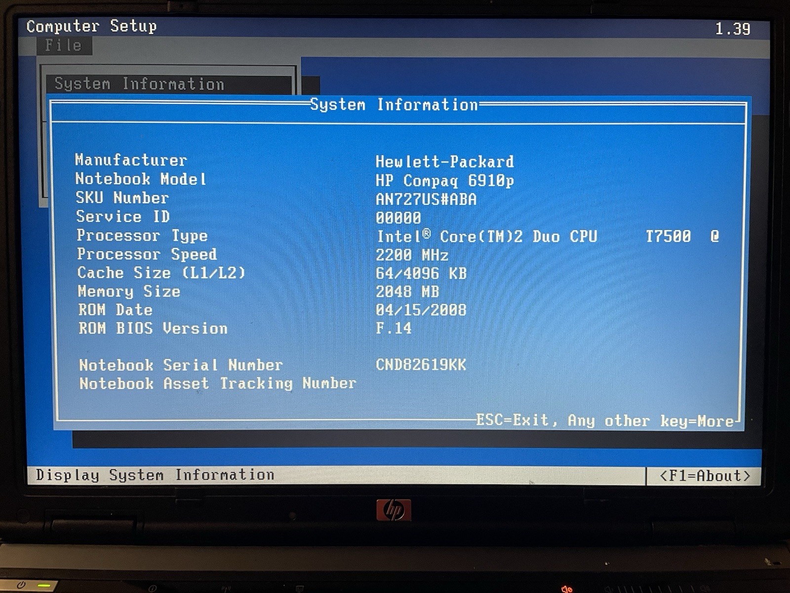Screen dimensions: 790x593
Task: Click Display System Information status text
Action: (155, 475)
